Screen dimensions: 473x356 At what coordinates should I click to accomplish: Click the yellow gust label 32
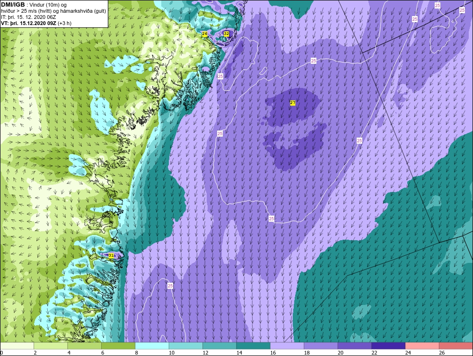click(x=226, y=34)
